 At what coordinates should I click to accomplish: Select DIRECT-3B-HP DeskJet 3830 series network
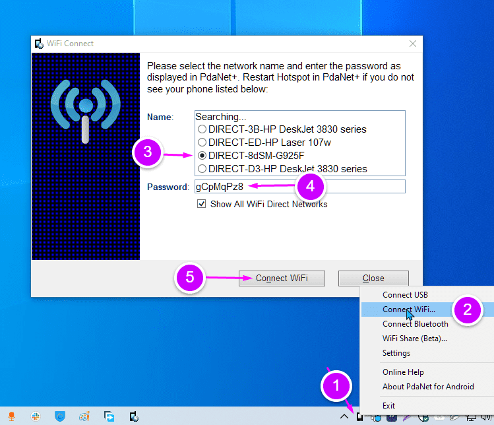coord(282,129)
